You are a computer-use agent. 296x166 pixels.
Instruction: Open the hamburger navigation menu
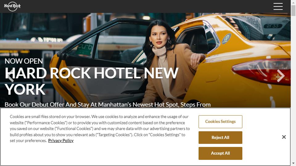[278, 6]
